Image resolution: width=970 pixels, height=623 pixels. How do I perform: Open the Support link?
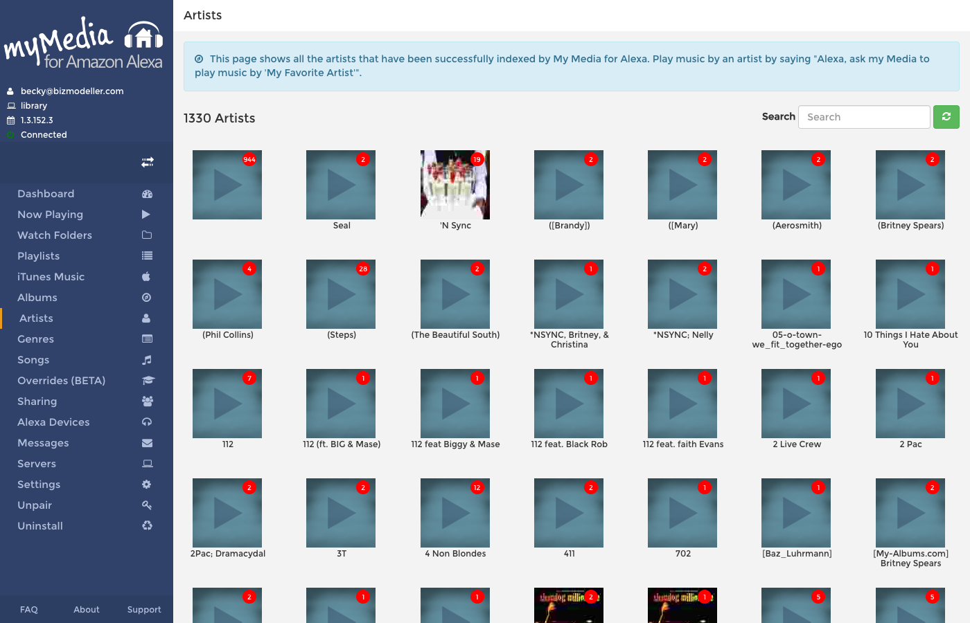(144, 610)
